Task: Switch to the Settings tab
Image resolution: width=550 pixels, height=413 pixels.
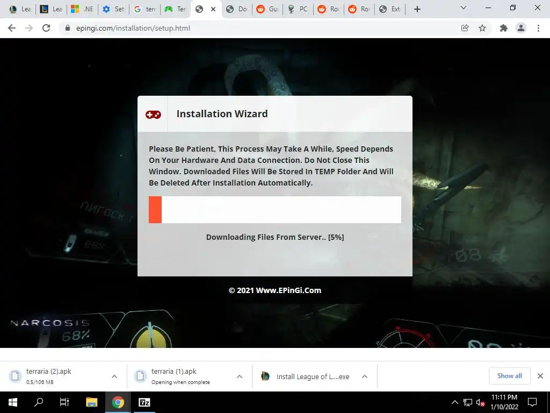Action: coord(113,9)
